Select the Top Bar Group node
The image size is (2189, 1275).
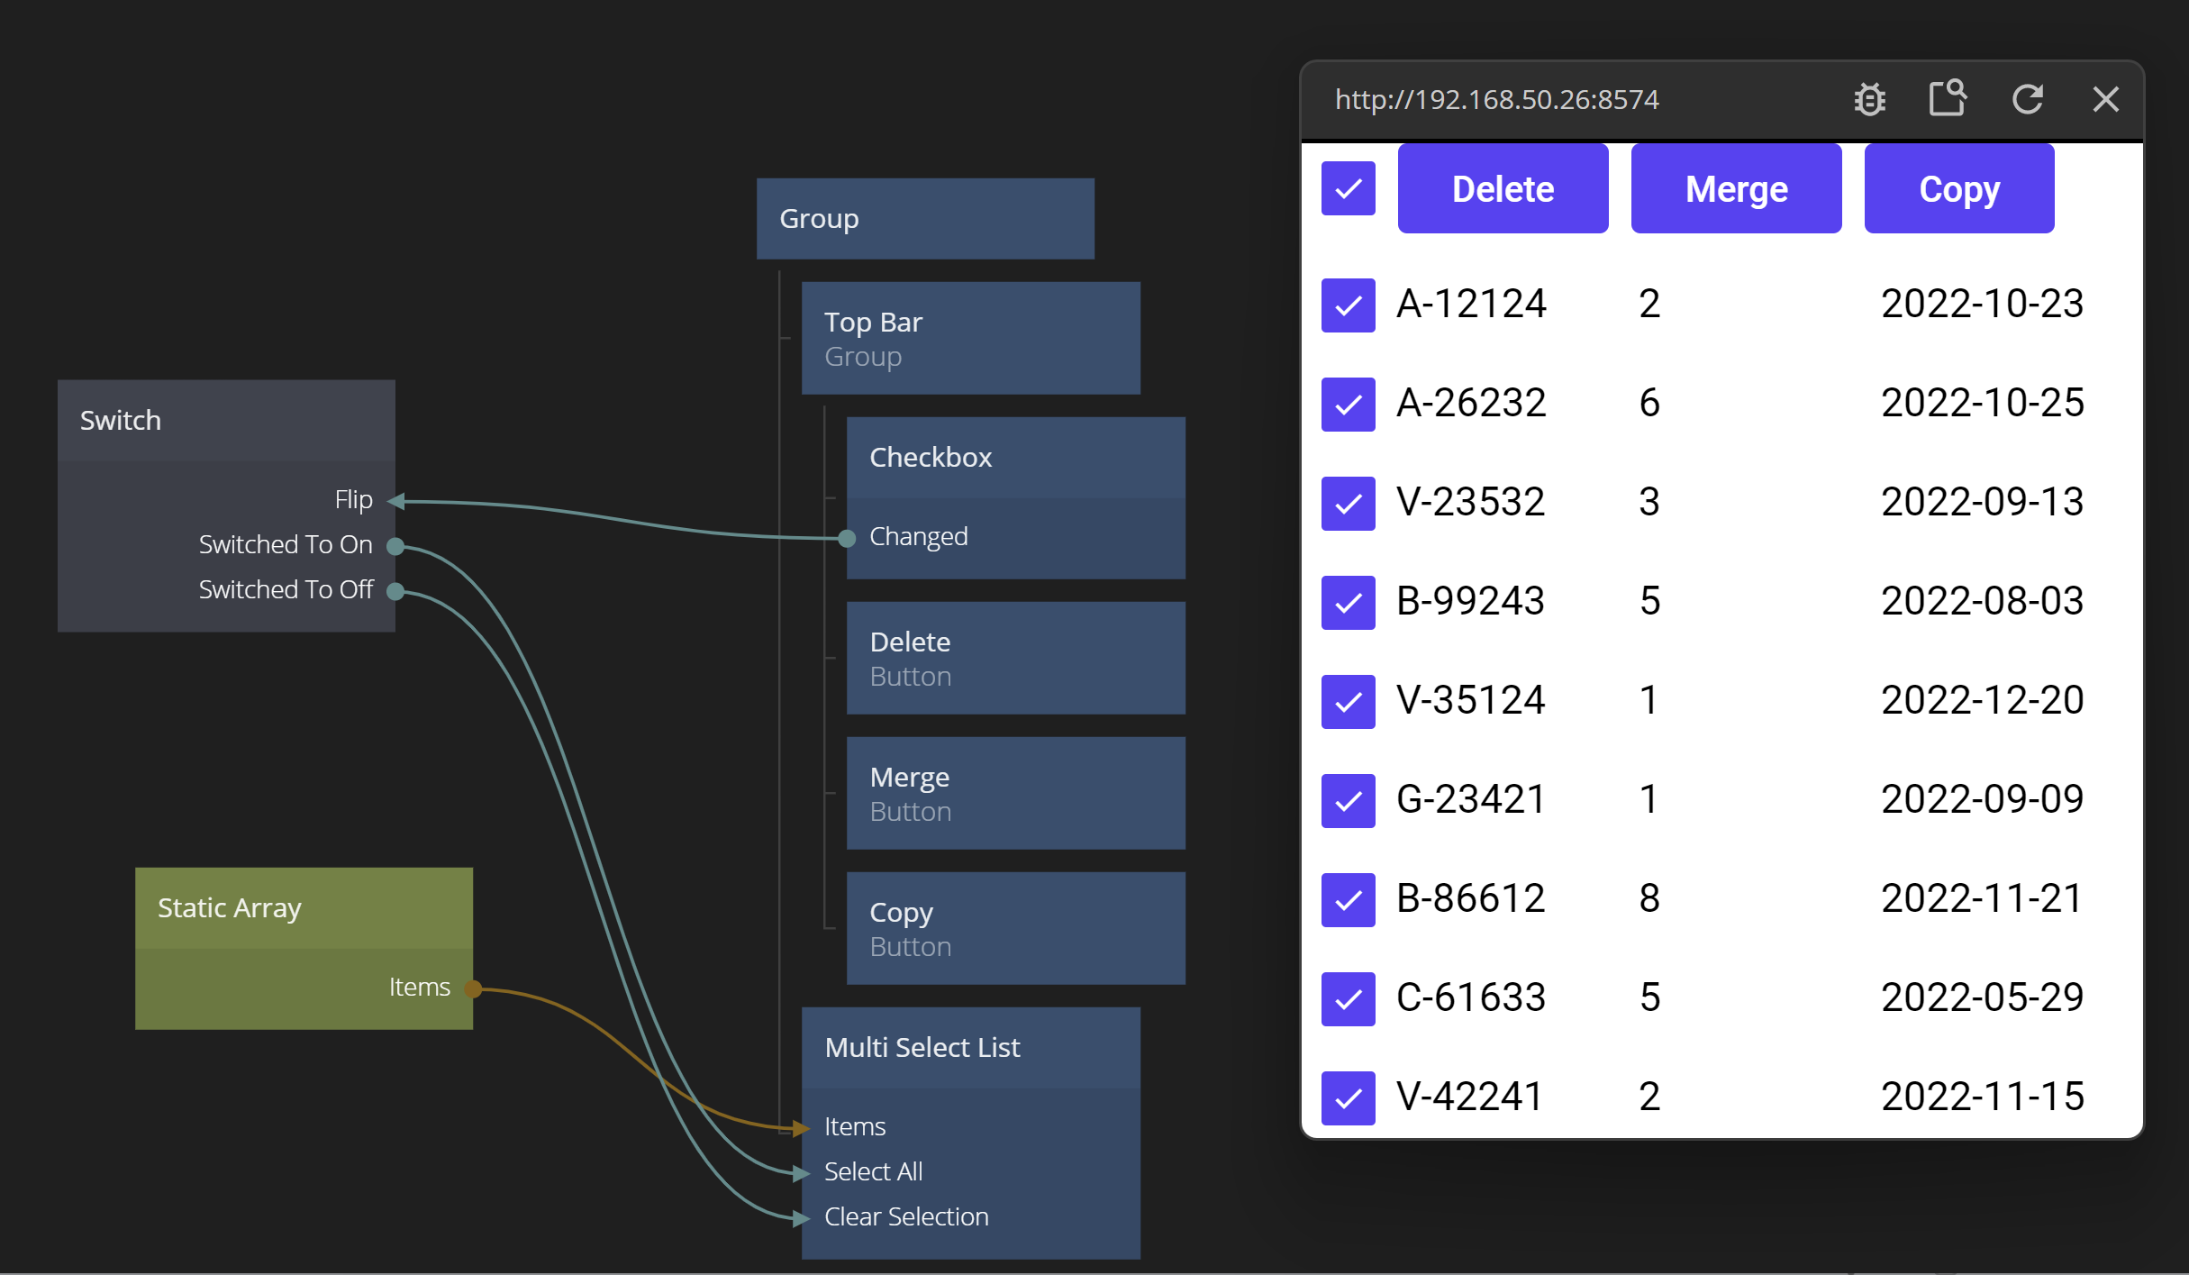(x=970, y=338)
